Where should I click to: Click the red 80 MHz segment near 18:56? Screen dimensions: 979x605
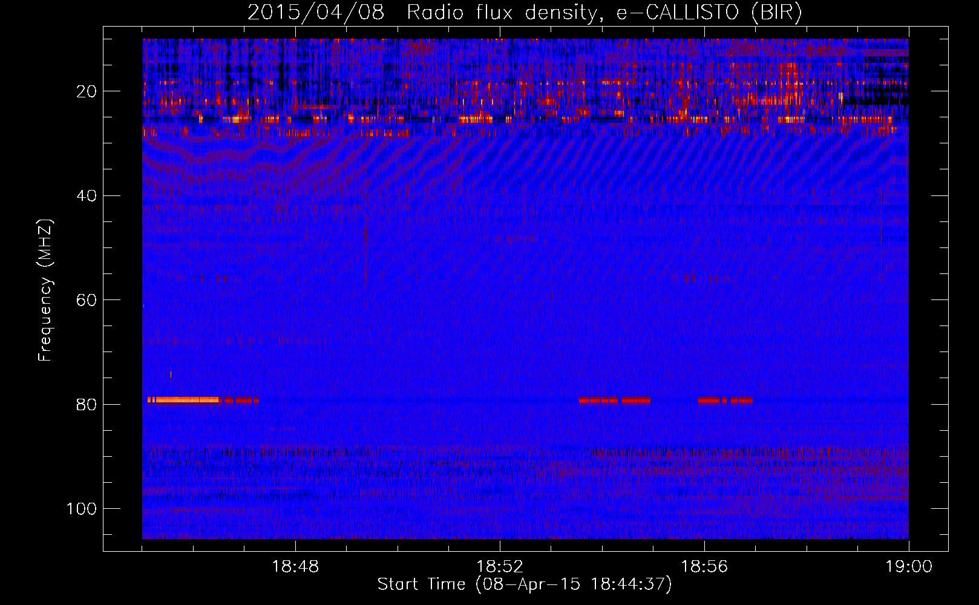pyautogui.click(x=725, y=400)
